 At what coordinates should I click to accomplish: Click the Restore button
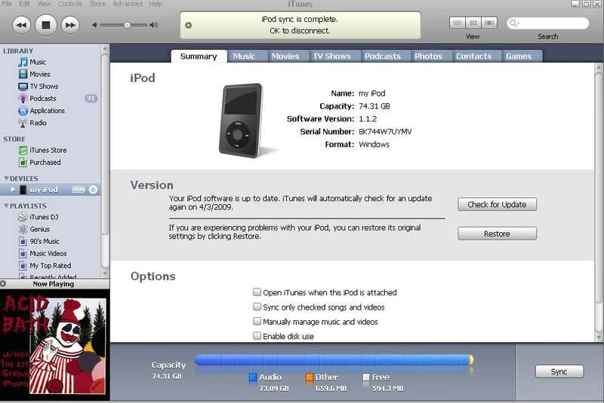click(x=497, y=234)
